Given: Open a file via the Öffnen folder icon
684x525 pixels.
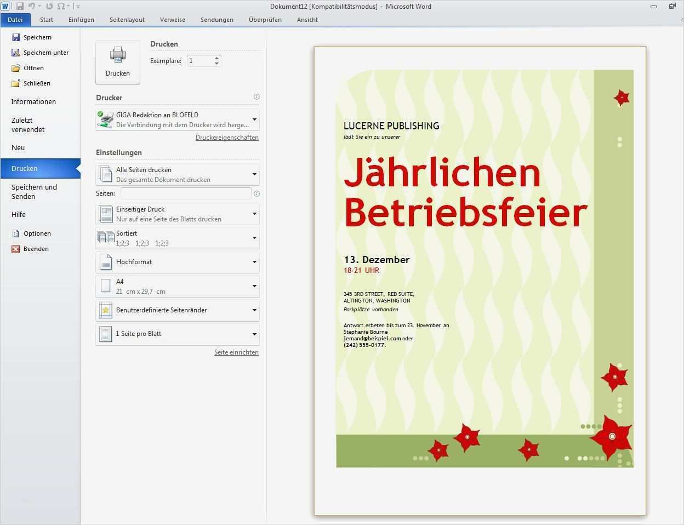Looking at the screenshot, I should coord(16,67).
